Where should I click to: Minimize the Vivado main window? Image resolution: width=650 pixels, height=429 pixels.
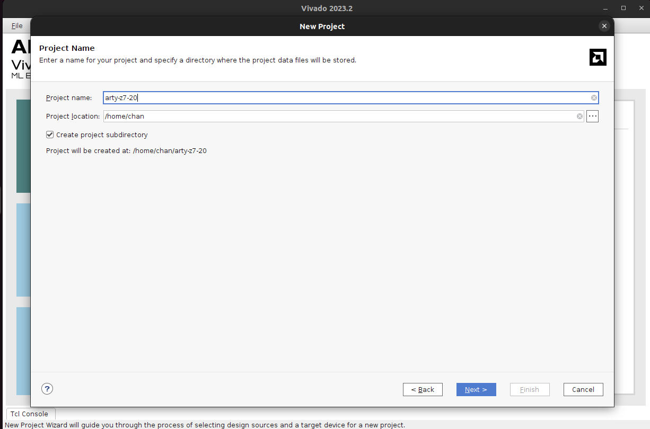tap(605, 8)
